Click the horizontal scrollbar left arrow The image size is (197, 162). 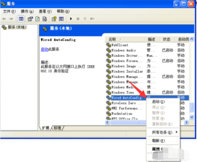[x=107, y=122]
